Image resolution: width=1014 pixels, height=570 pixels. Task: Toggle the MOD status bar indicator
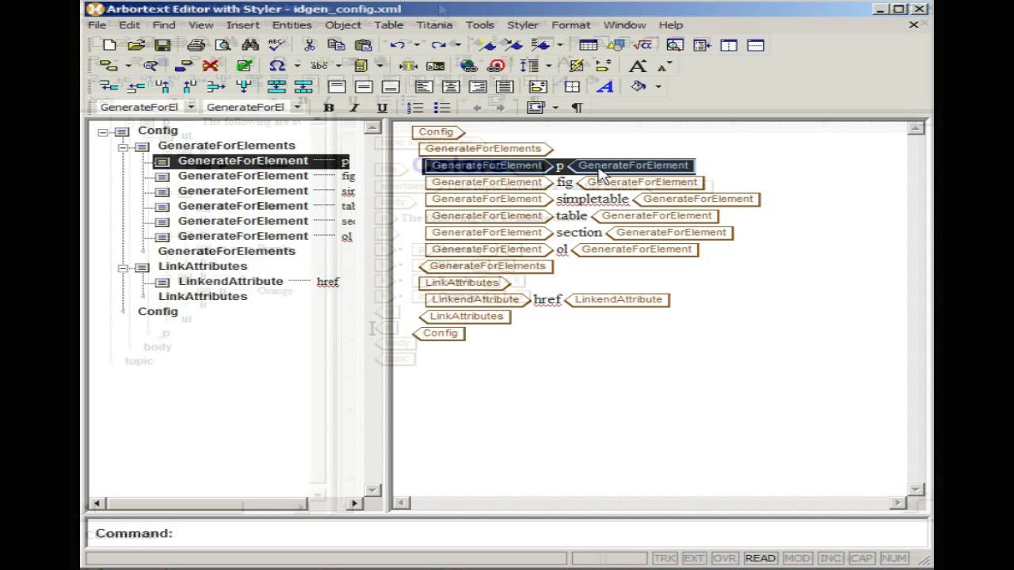[x=798, y=558]
